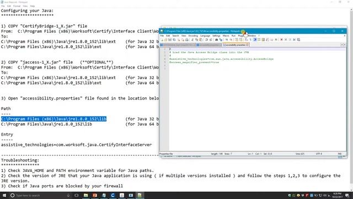The height and width of the screenshot is (199, 353).
Task: Click the first document tab in Notepad++
Action: (x=178, y=45)
